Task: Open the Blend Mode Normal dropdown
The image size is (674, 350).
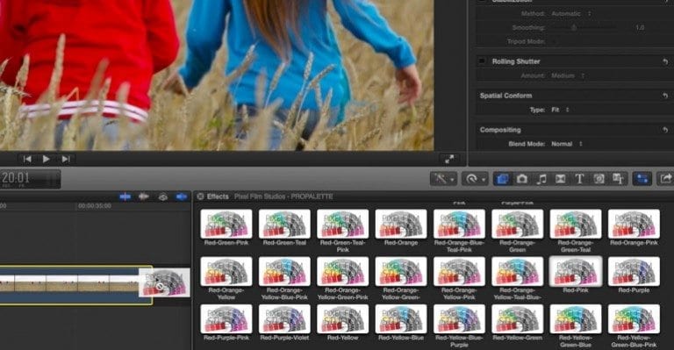Action: click(567, 144)
